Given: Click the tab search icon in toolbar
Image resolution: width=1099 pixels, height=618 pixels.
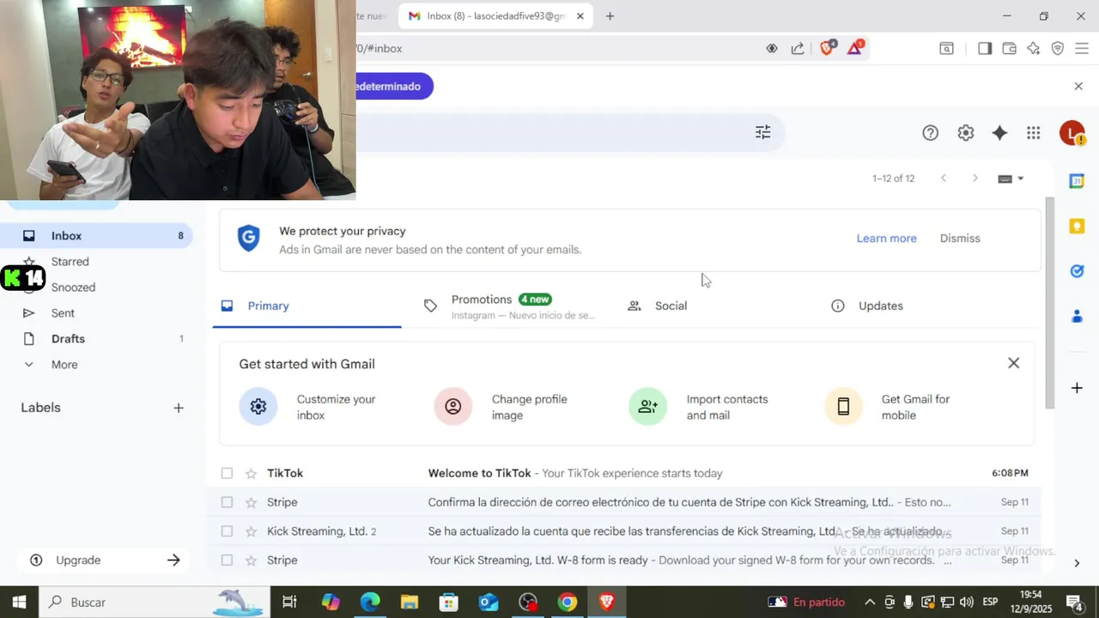Looking at the screenshot, I should (946, 48).
